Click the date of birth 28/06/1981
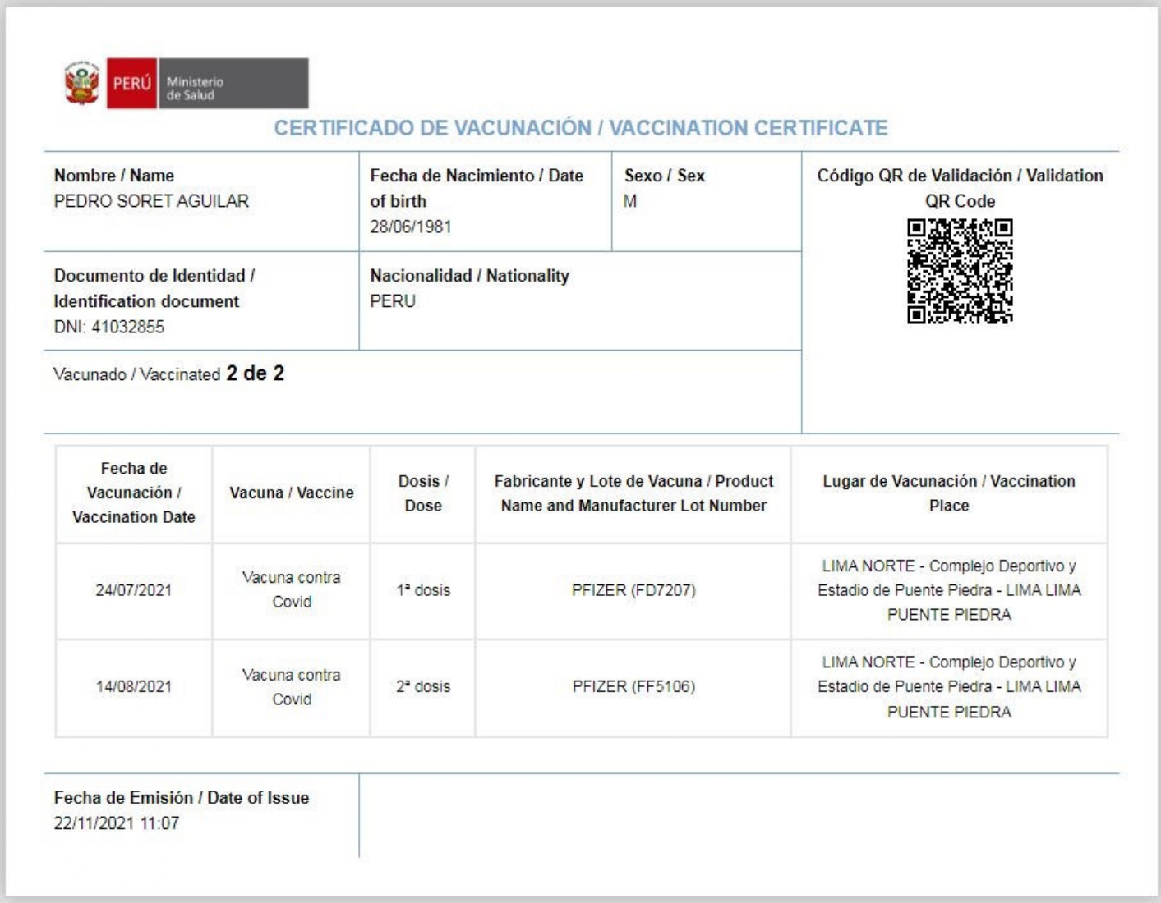The height and width of the screenshot is (903, 1161). [410, 227]
